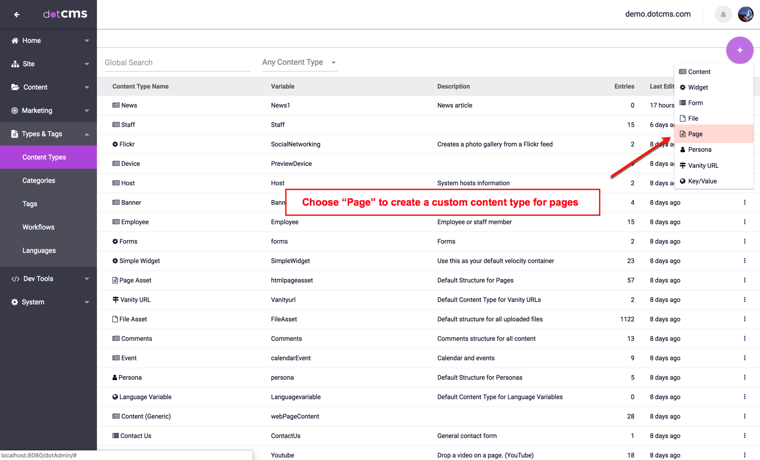Select Page from the add menu
Image resolution: width=760 pixels, height=460 pixels.
click(695, 134)
